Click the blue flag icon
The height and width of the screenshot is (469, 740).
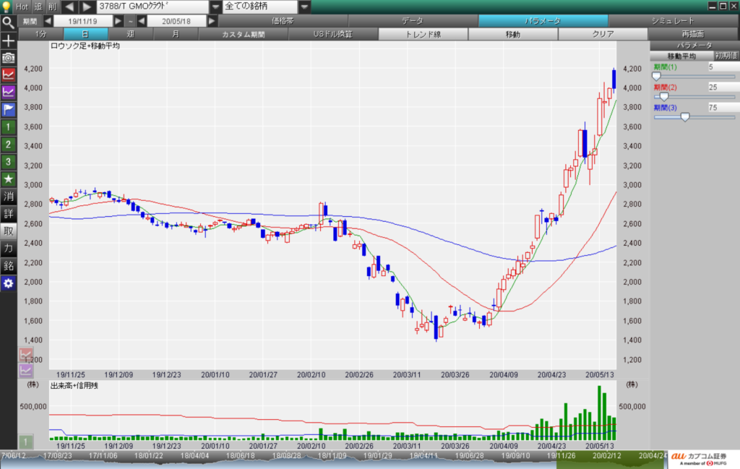pyautogui.click(x=8, y=110)
